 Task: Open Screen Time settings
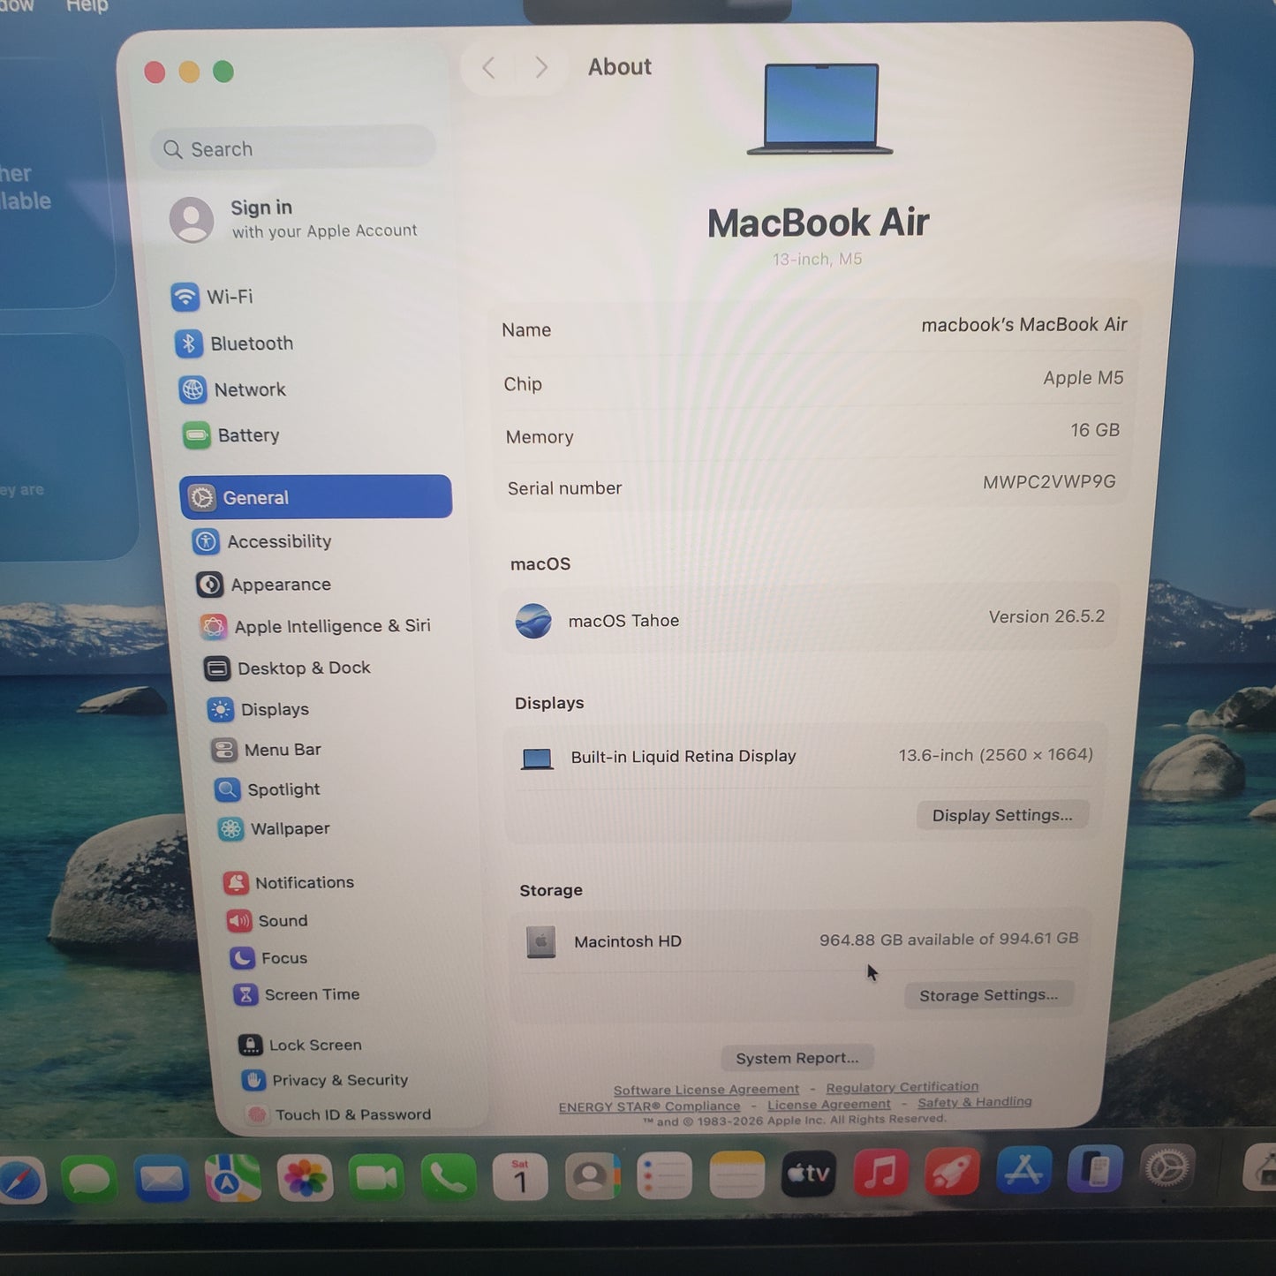(297, 994)
